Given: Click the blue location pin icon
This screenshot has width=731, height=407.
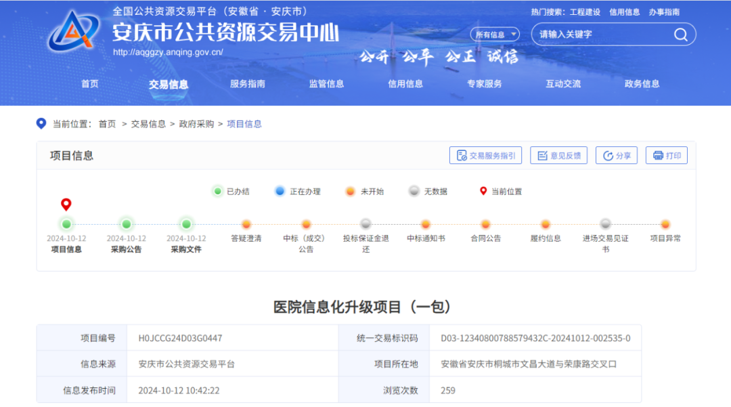Looking at the screenshot, I should tap(41, 123).
